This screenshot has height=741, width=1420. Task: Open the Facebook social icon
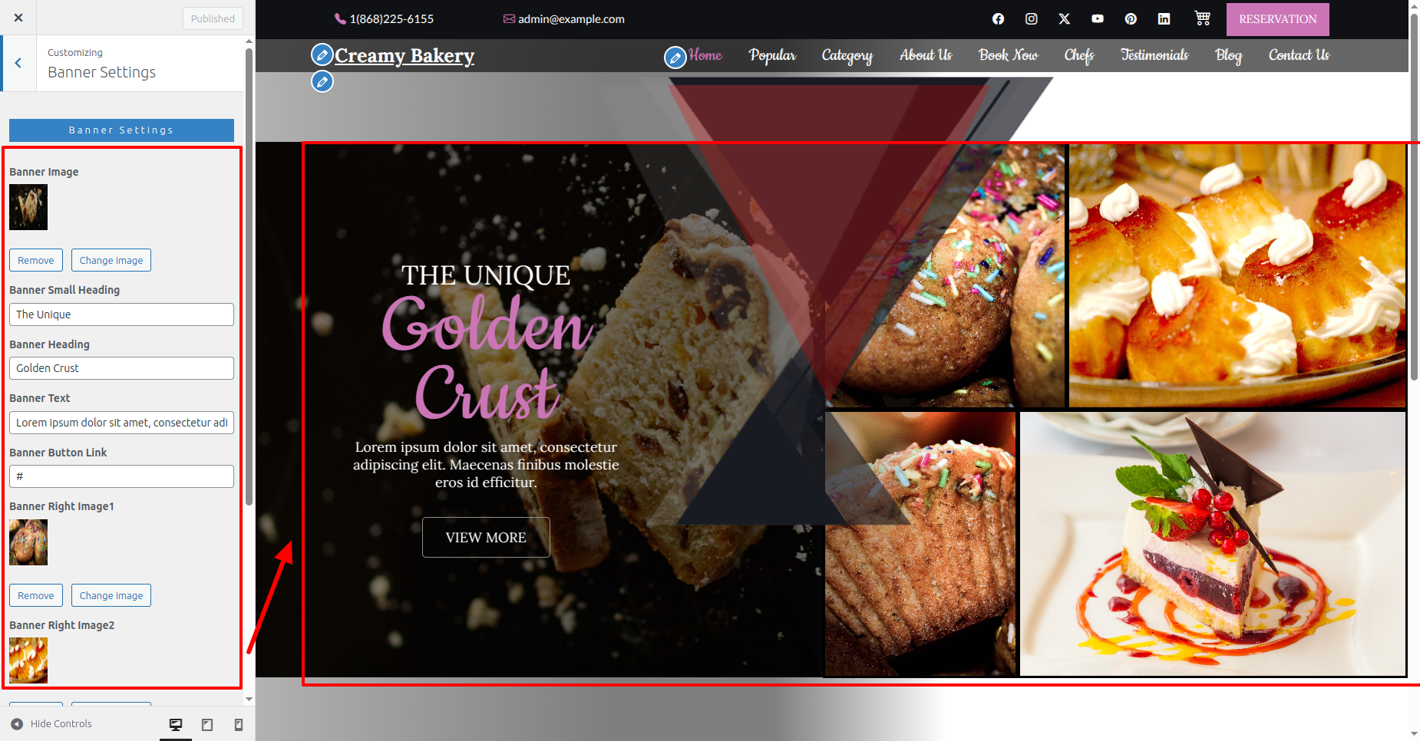[998, 19]
